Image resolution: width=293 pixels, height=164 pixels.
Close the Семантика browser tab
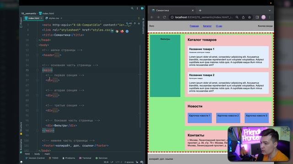(193, 10)
